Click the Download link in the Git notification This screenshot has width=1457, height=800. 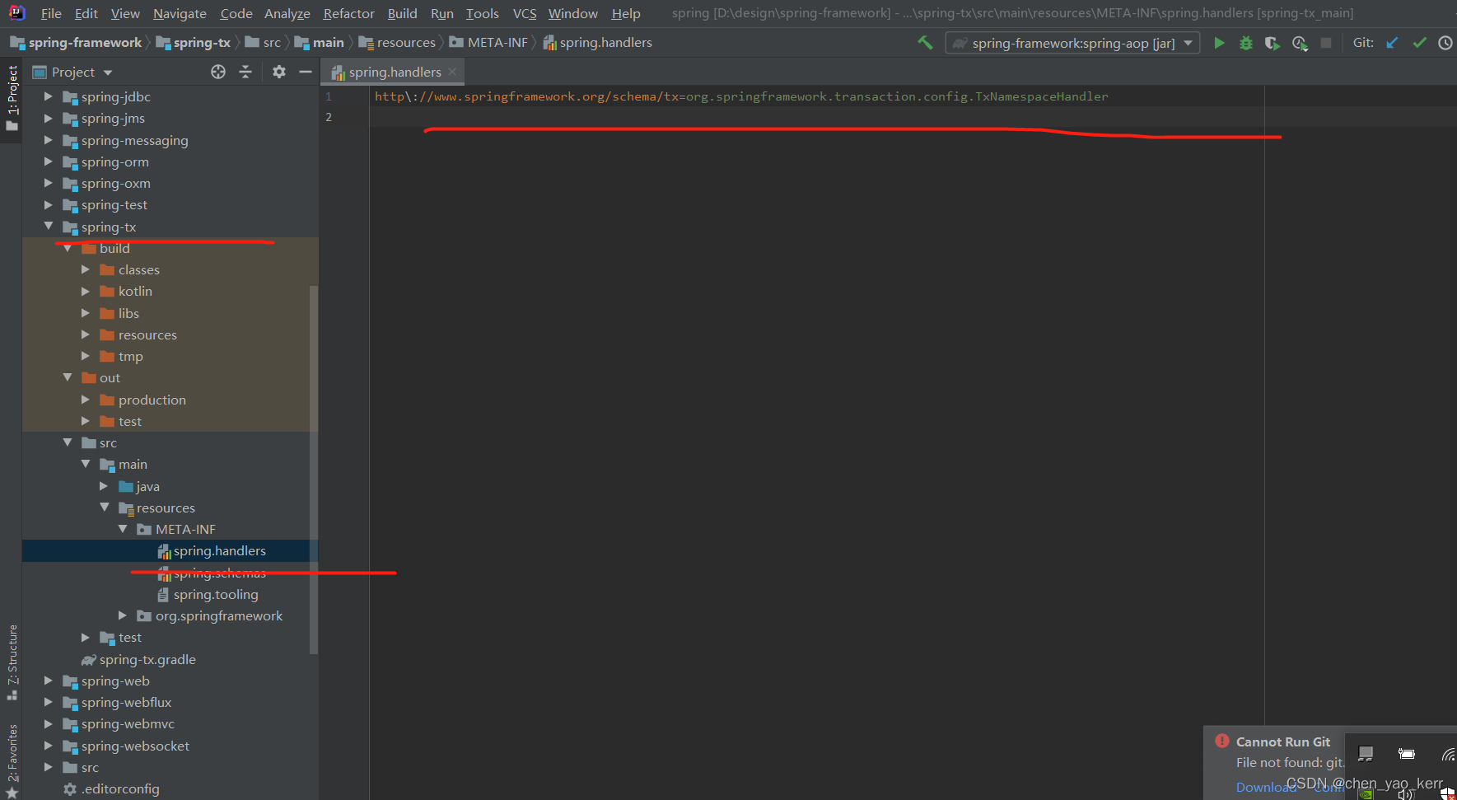tap(1265, 787)
